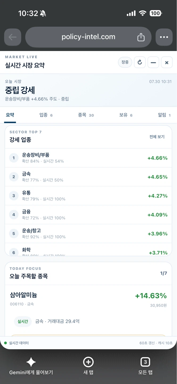Viewport: 177px width, 384px height.
Task: Tap the browser back arrow button
Action: 13,37
